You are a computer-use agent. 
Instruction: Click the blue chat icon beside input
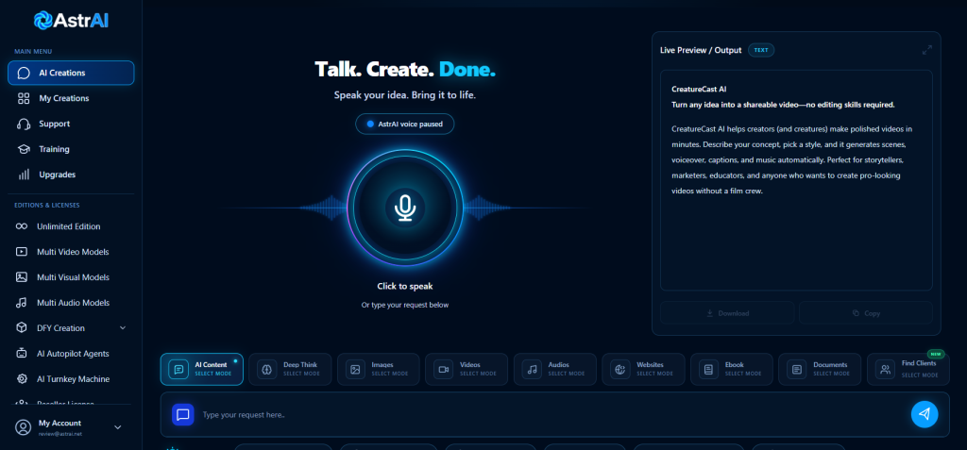click(x=183, y=415)
